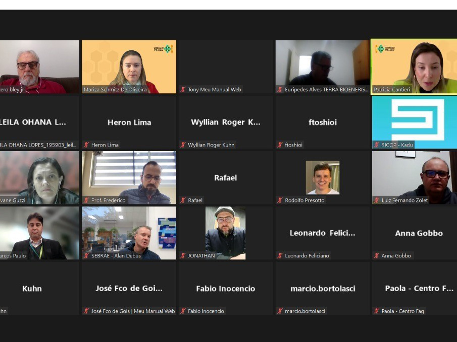
Task: Click muted mic icon beside Wyllian Roger Kuhn
Action: 183,145
